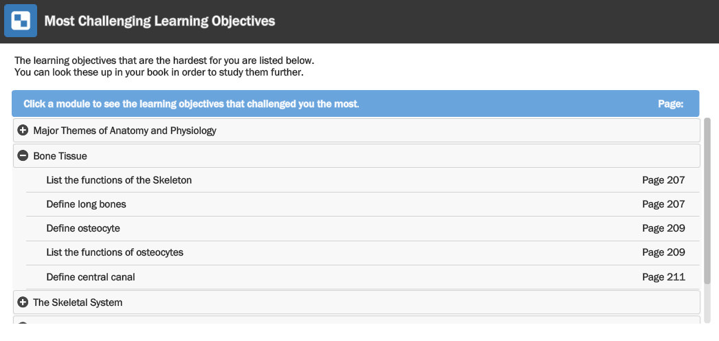Click Page 211 for central canal
719x341 pixels.
coord(663,277)
